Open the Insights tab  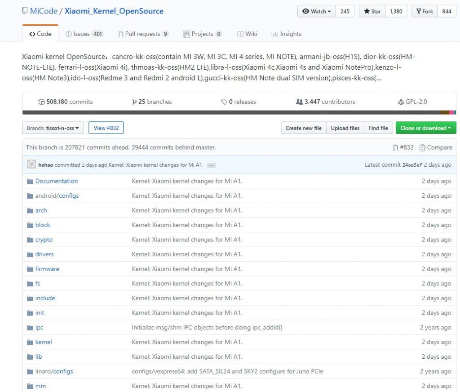pyautogui.click(x=287, y=34)
